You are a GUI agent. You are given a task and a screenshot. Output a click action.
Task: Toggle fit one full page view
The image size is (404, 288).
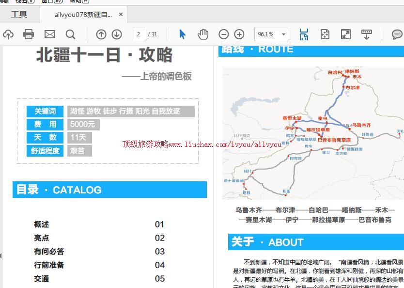pos(325,34)
